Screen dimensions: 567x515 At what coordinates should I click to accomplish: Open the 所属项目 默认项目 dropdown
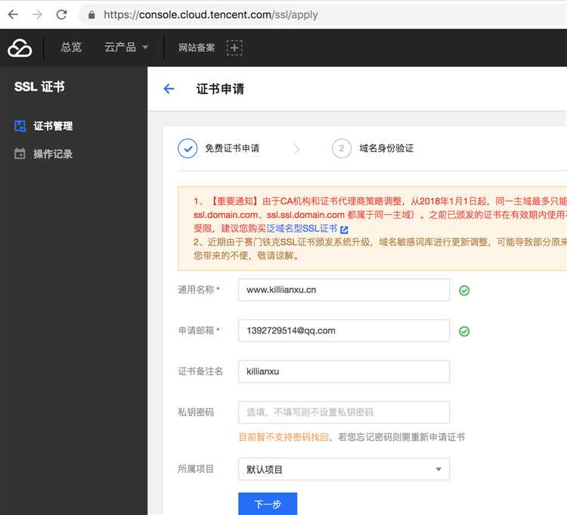[x=344, y=469]
